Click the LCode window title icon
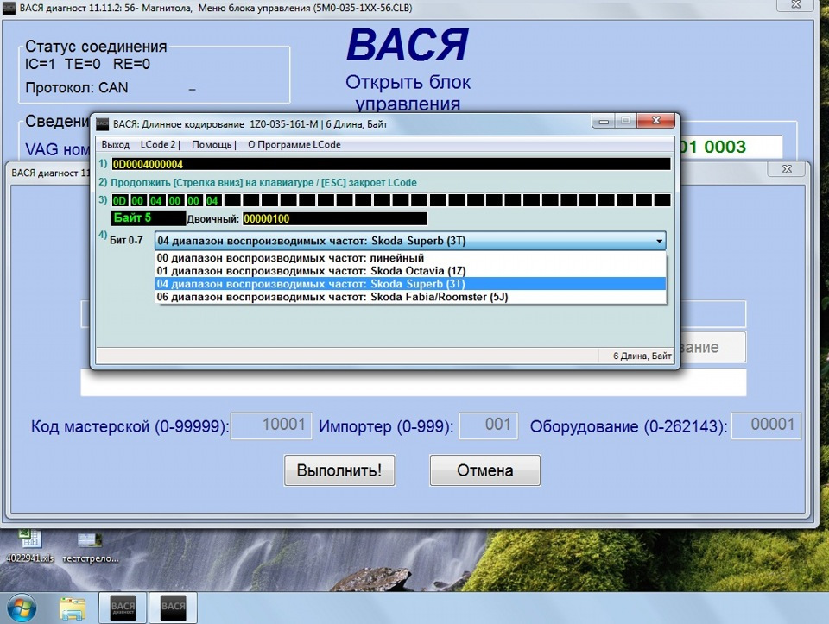The height and width of the screenshot is (624, 829). (102, 124)
